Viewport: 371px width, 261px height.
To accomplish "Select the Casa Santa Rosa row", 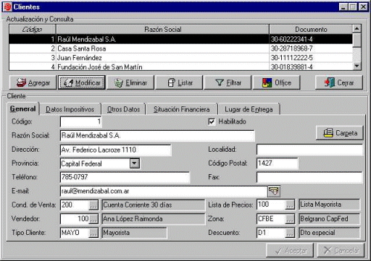I will pos(180,48).
